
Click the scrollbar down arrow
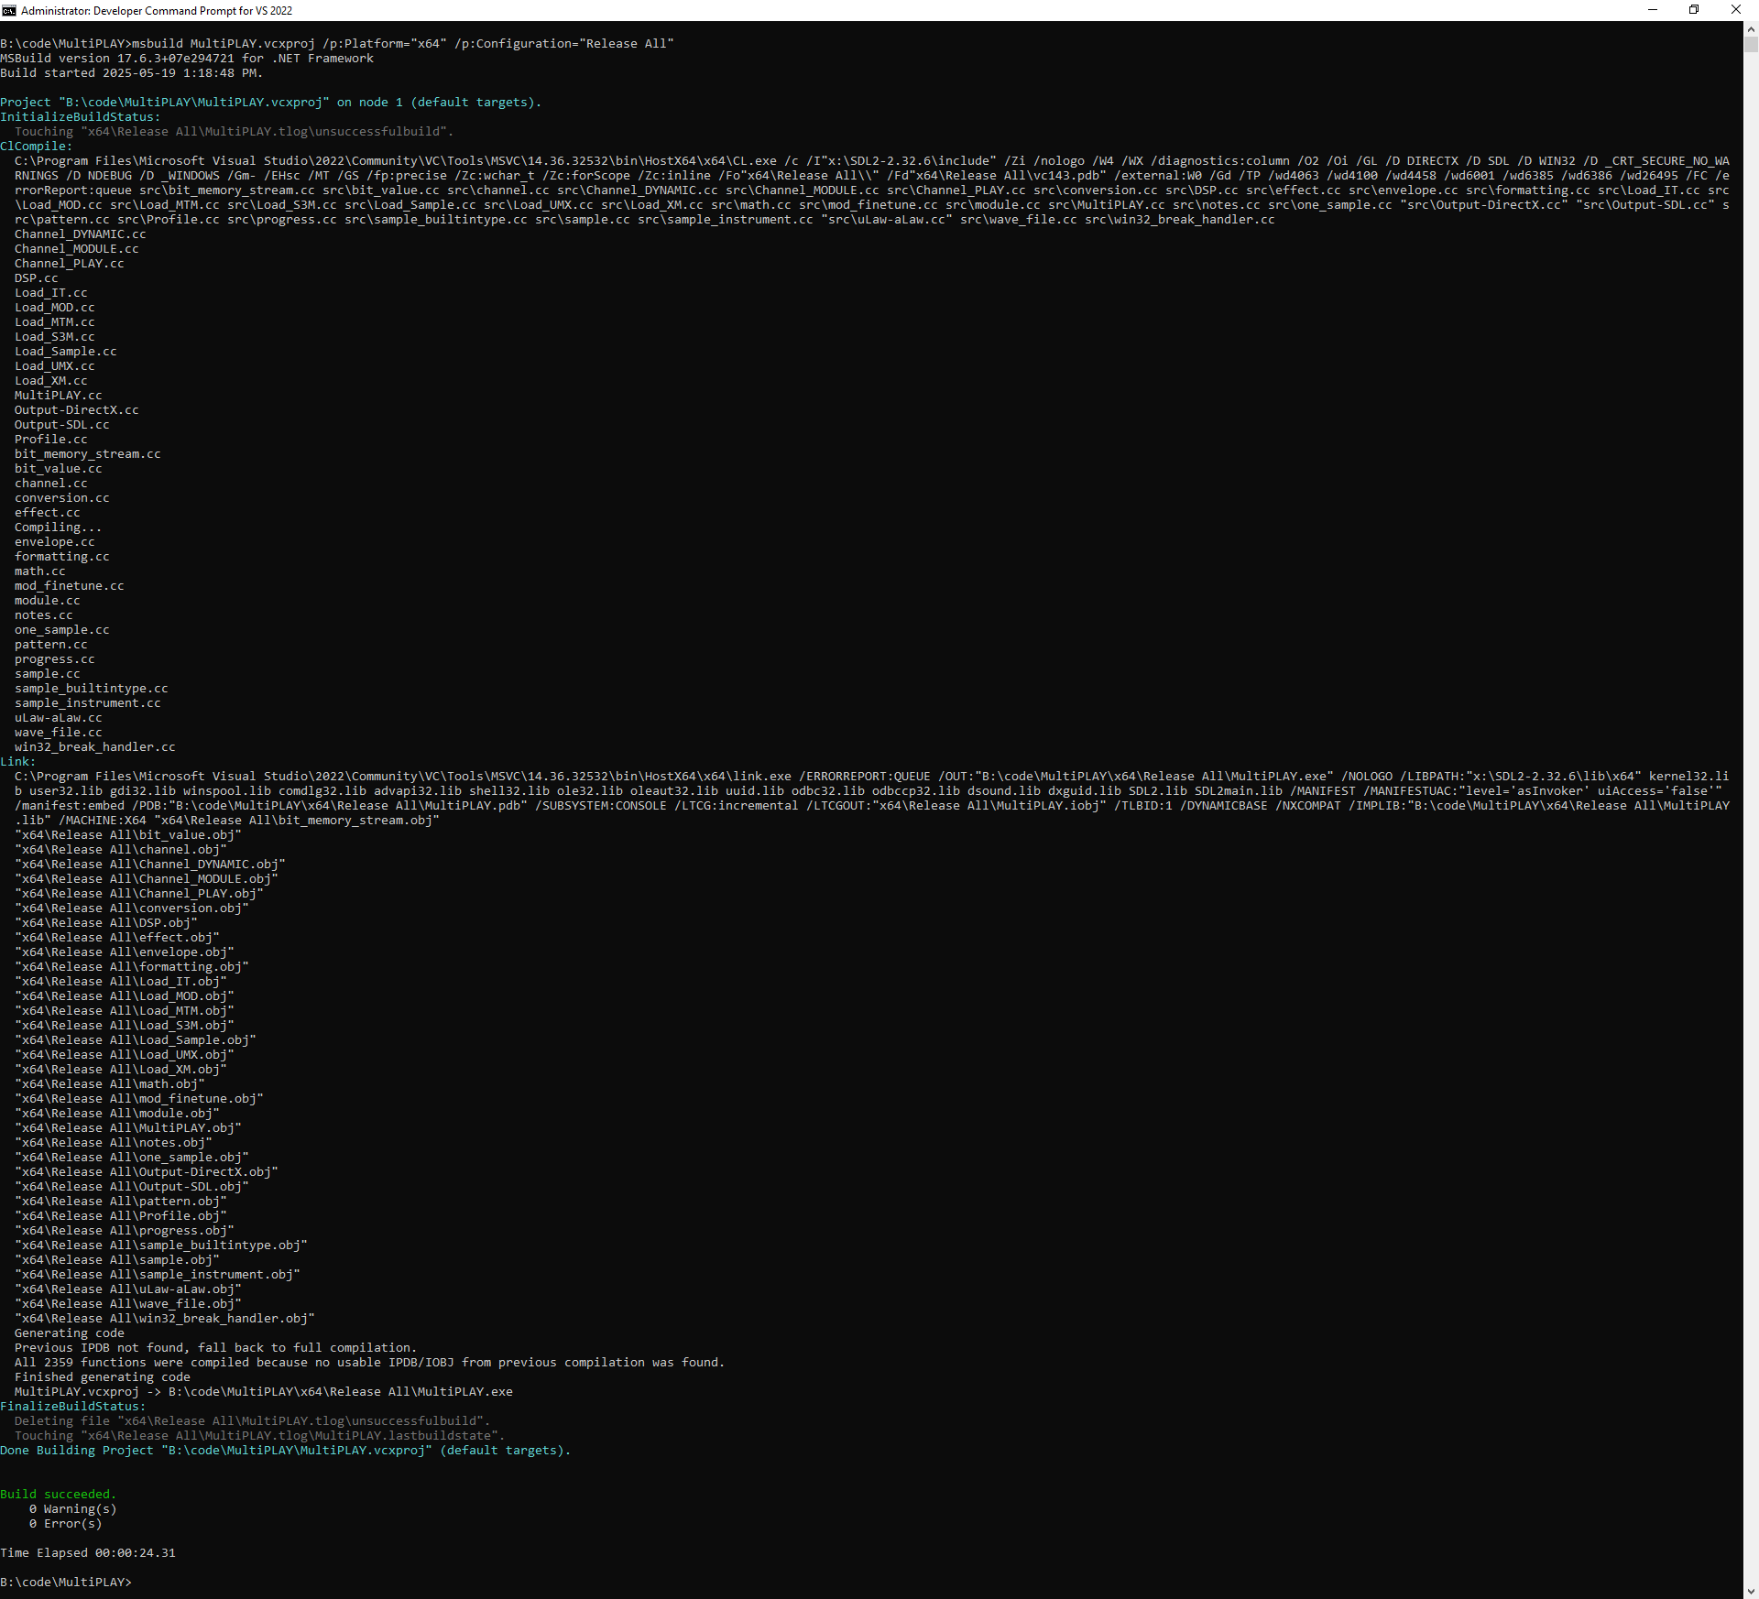[1751, 1592]
